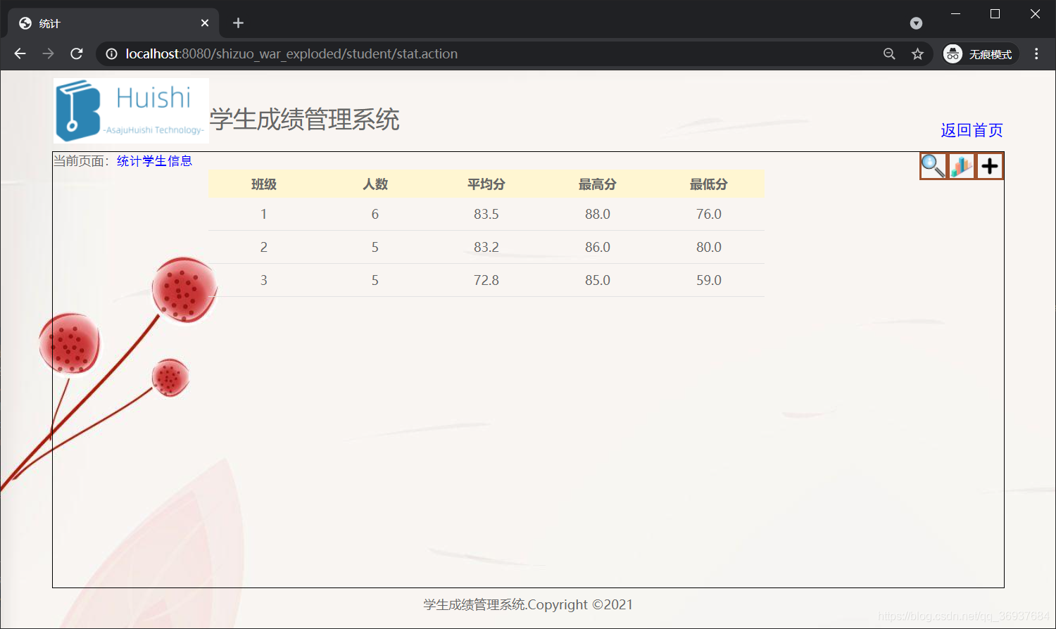
Task: Click the plus add-student icon
Action: click(x=990, y=166)
